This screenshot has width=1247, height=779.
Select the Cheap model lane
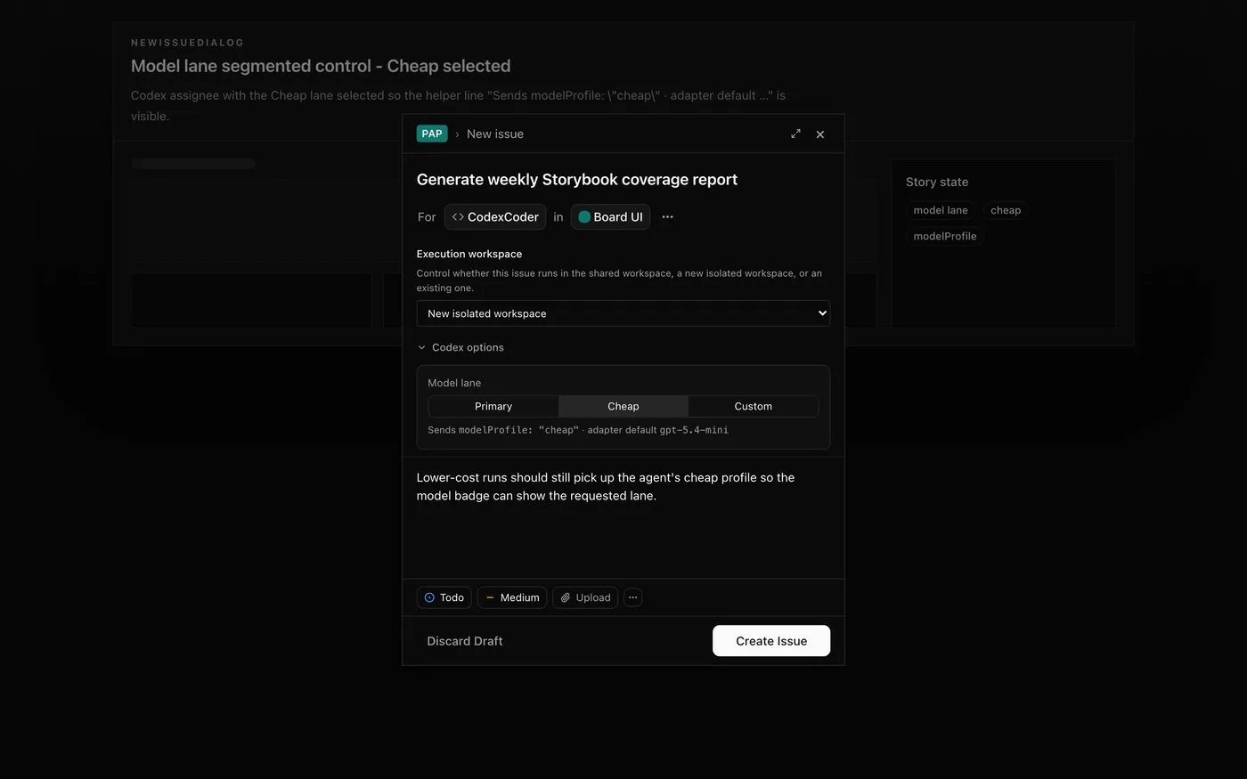[x=623, y=406]
